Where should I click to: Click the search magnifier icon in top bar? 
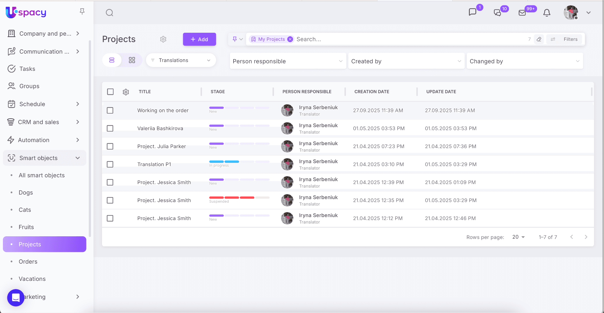[x=109, y=13]
